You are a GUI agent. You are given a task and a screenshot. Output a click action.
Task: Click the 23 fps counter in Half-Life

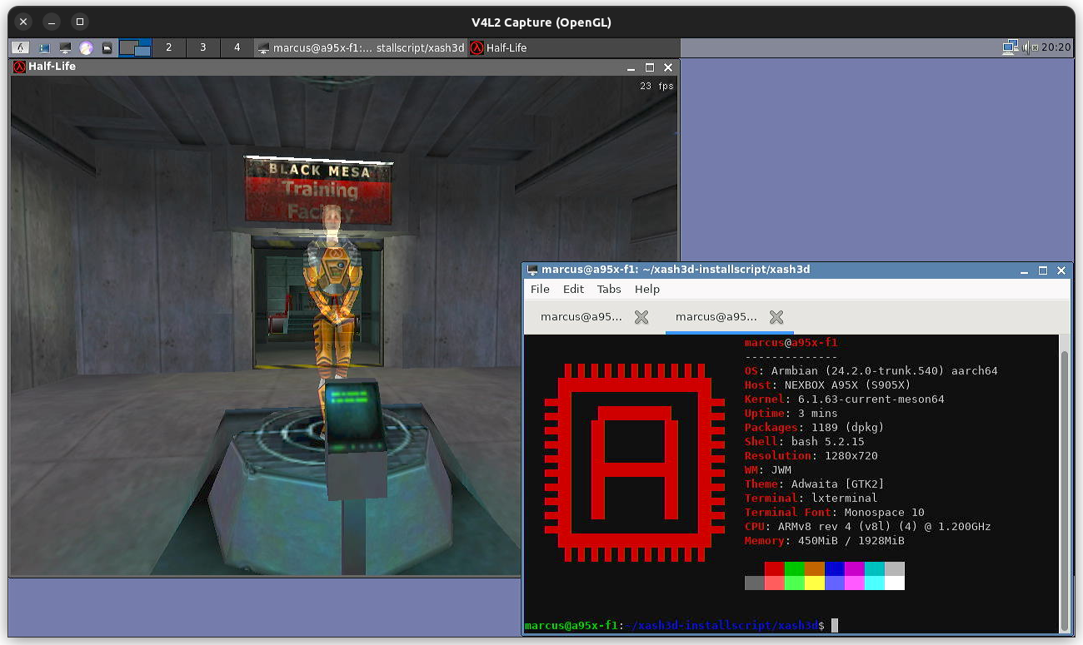coord(656,86)
